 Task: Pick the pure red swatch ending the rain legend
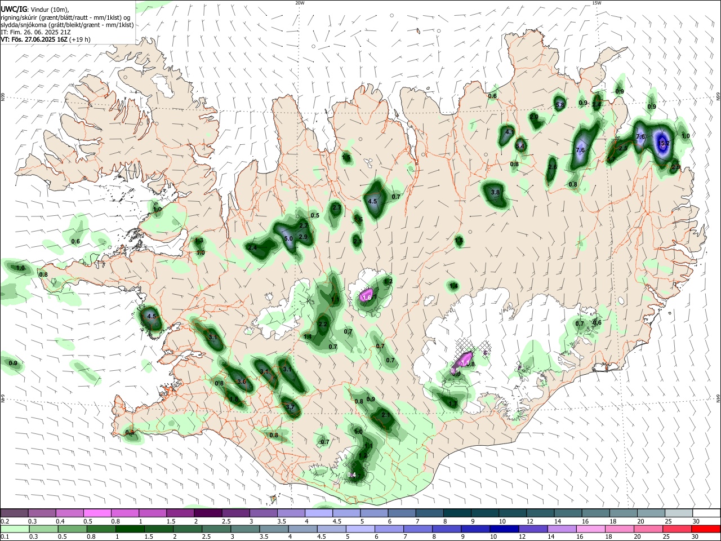pos(706,529)
